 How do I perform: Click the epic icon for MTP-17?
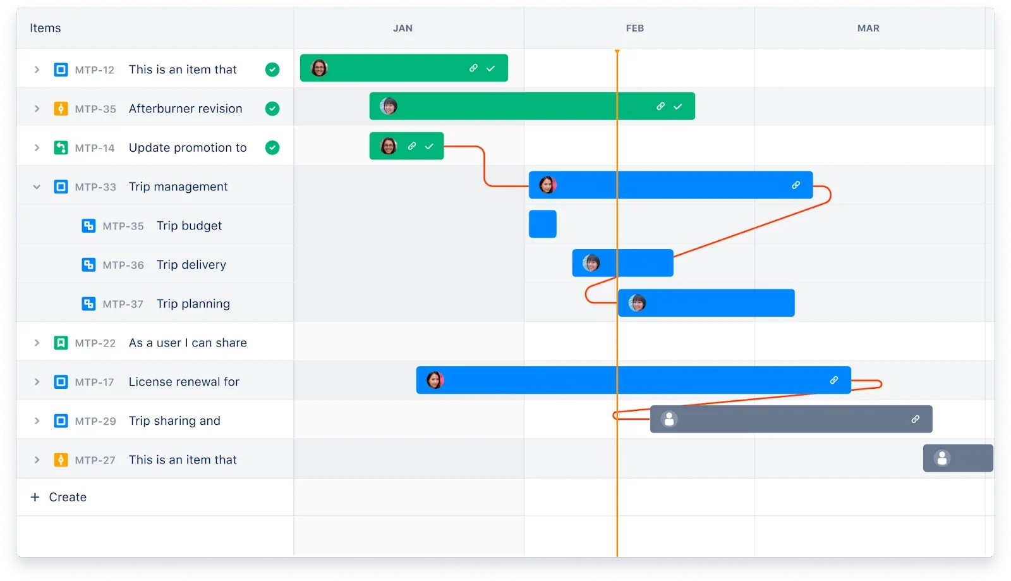point(61,382)
